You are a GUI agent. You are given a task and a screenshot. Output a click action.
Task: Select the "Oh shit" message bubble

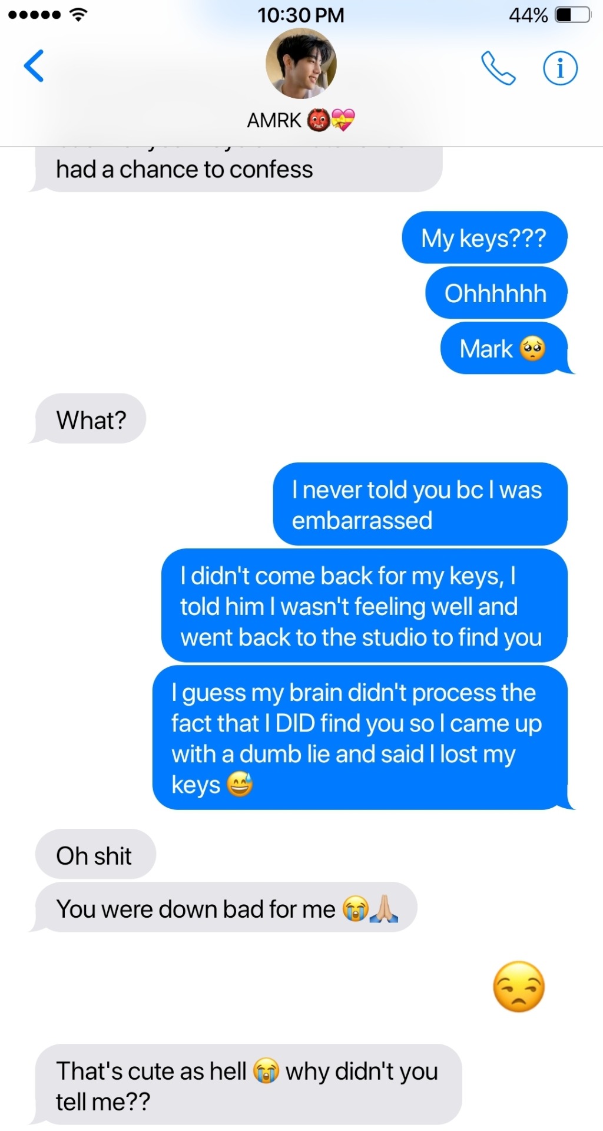[95, 855]
